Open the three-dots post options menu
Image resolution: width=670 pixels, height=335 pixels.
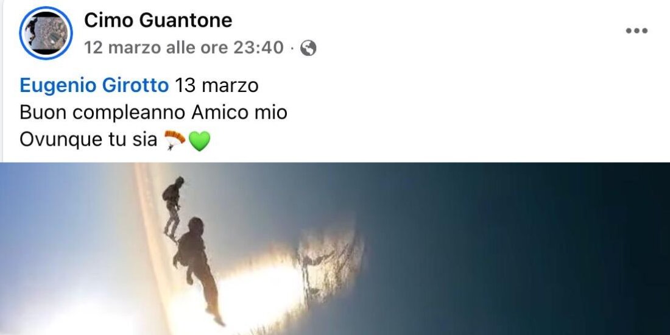pos(636,31)
